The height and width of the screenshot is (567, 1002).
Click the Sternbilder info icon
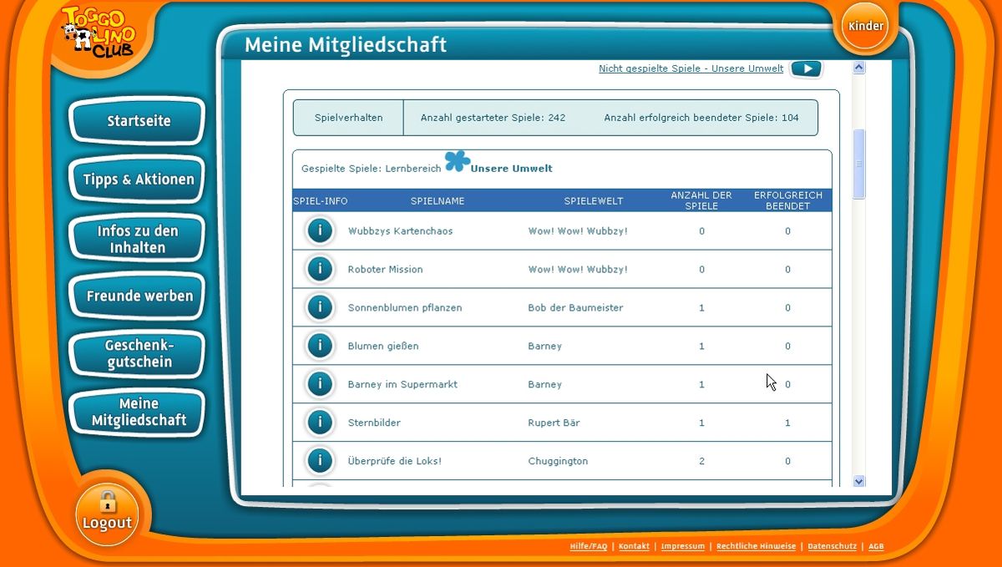click(x=320, y=423)
